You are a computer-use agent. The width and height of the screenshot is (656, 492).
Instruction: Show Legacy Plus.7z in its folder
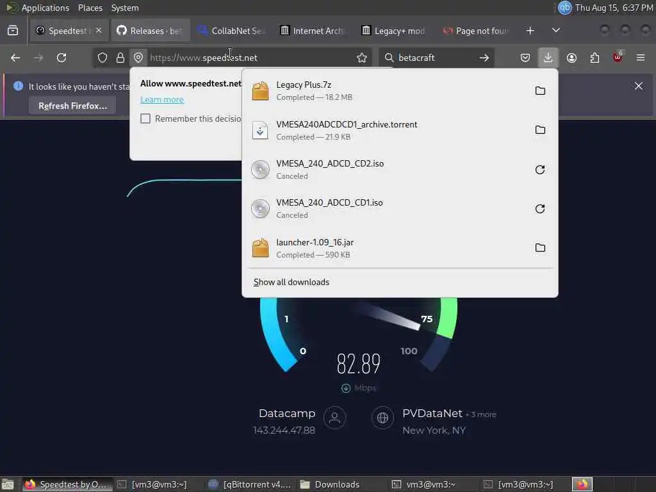point(540,91)
